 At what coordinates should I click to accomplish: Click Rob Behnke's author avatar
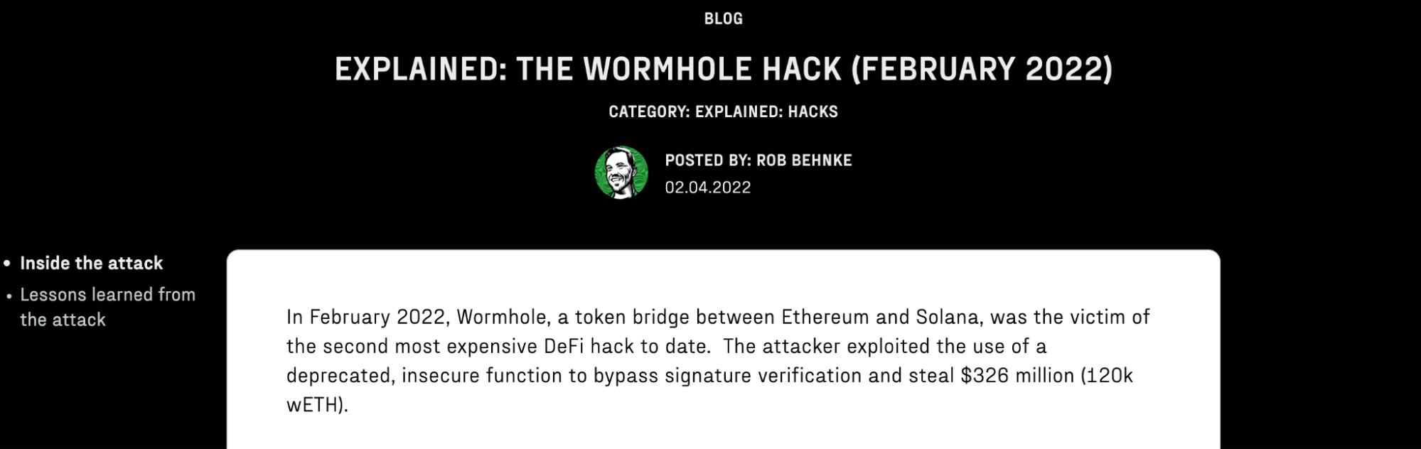pos(621,173)
